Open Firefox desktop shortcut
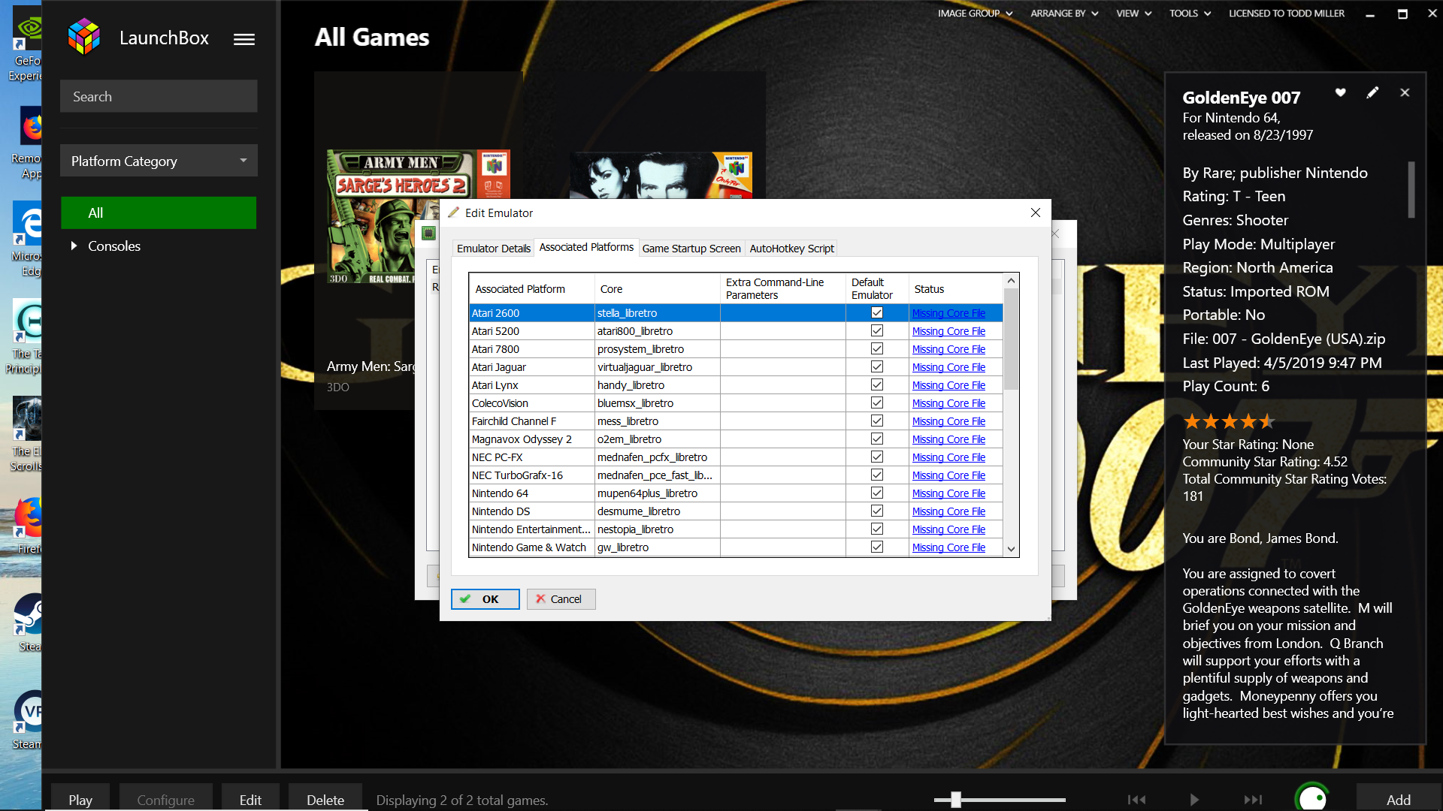 click(29, 524)
